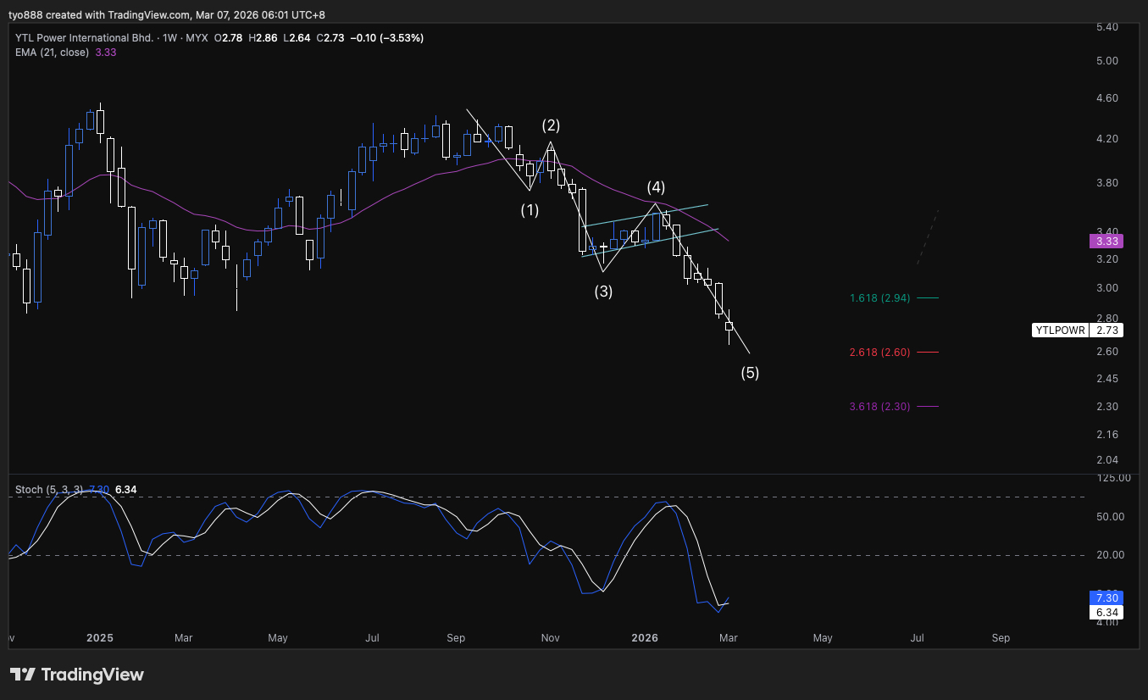Click the wave label (5) annotation
1148x700 pixels.
click(x=750, y=373)
